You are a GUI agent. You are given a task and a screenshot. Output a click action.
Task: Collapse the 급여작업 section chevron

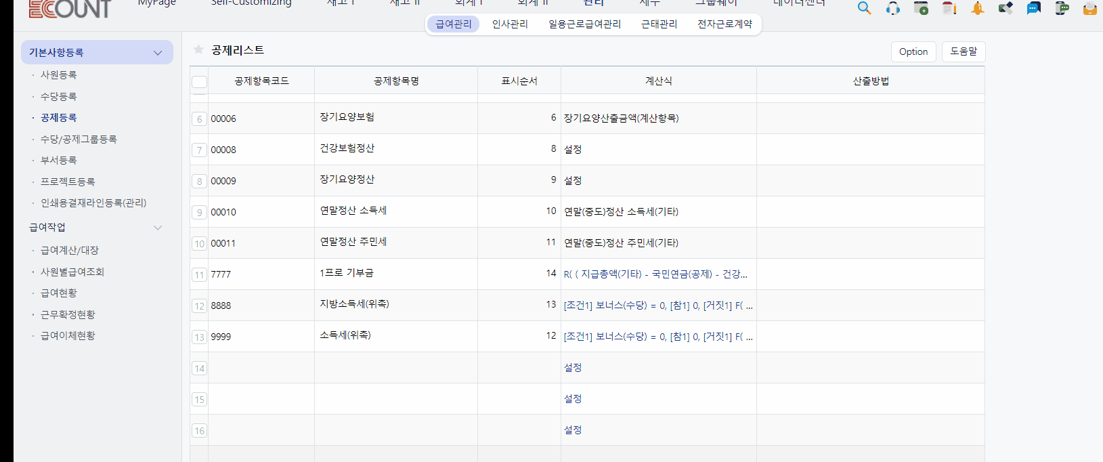tap(158, 228)
